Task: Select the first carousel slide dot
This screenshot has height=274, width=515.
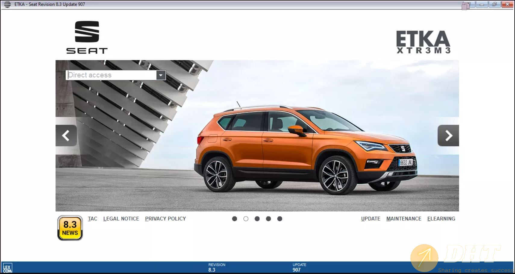Action: pos(235,219)
